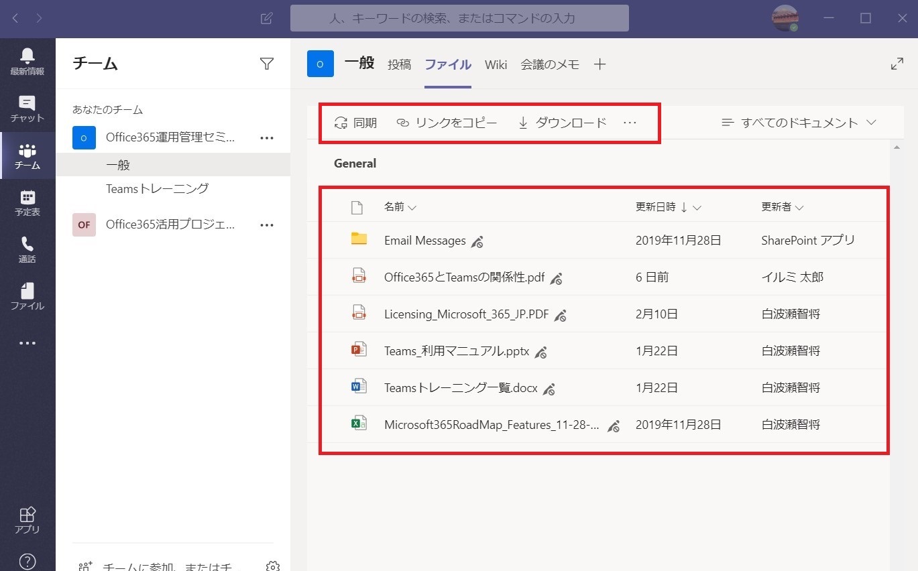Open the Calls (通話) phone icon
This screenshot has width=918, height=571.
pos(27,249)
